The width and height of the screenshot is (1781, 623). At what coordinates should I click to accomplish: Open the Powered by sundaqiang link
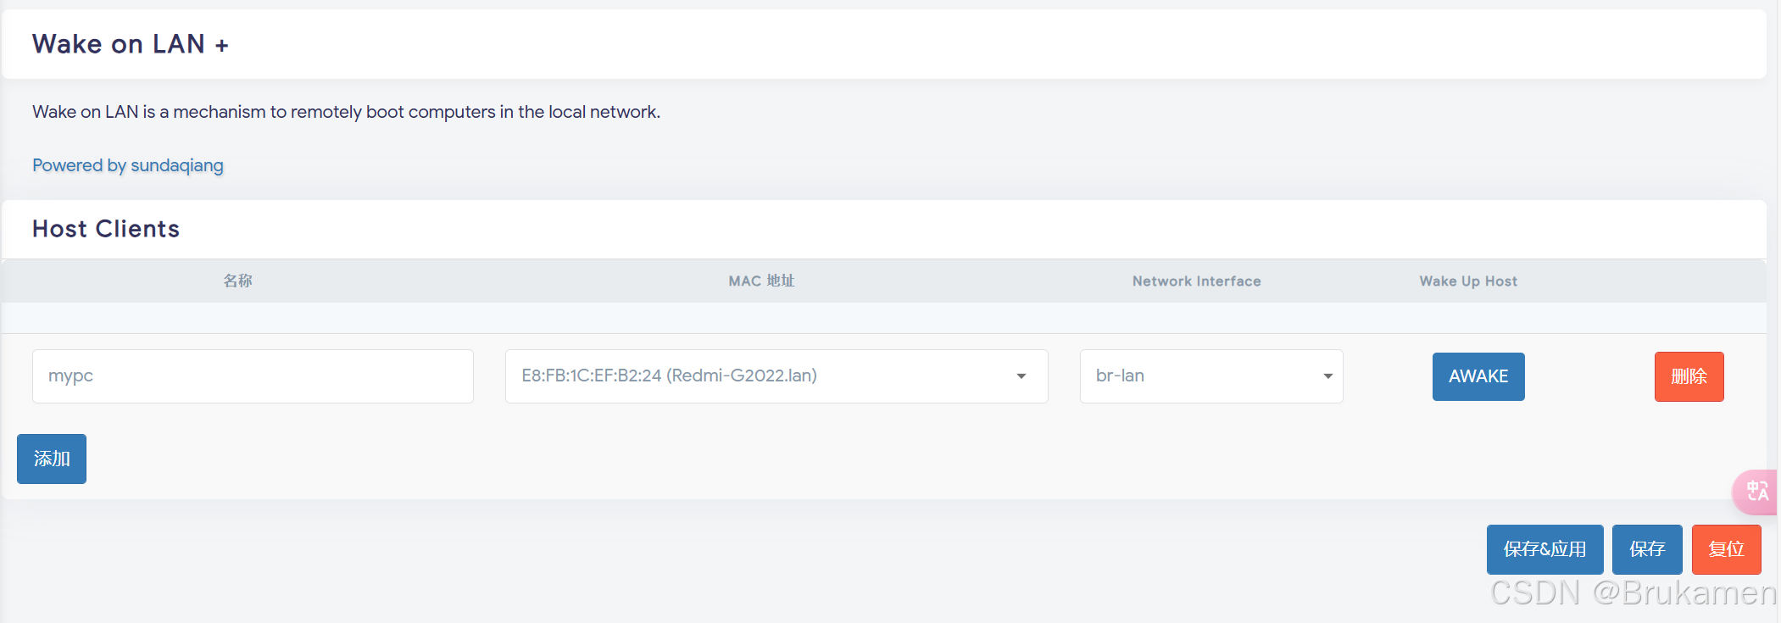pos(127,165)
